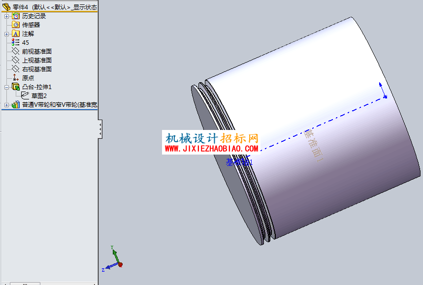Select 上视基准面 top plane

pos(37,60)
